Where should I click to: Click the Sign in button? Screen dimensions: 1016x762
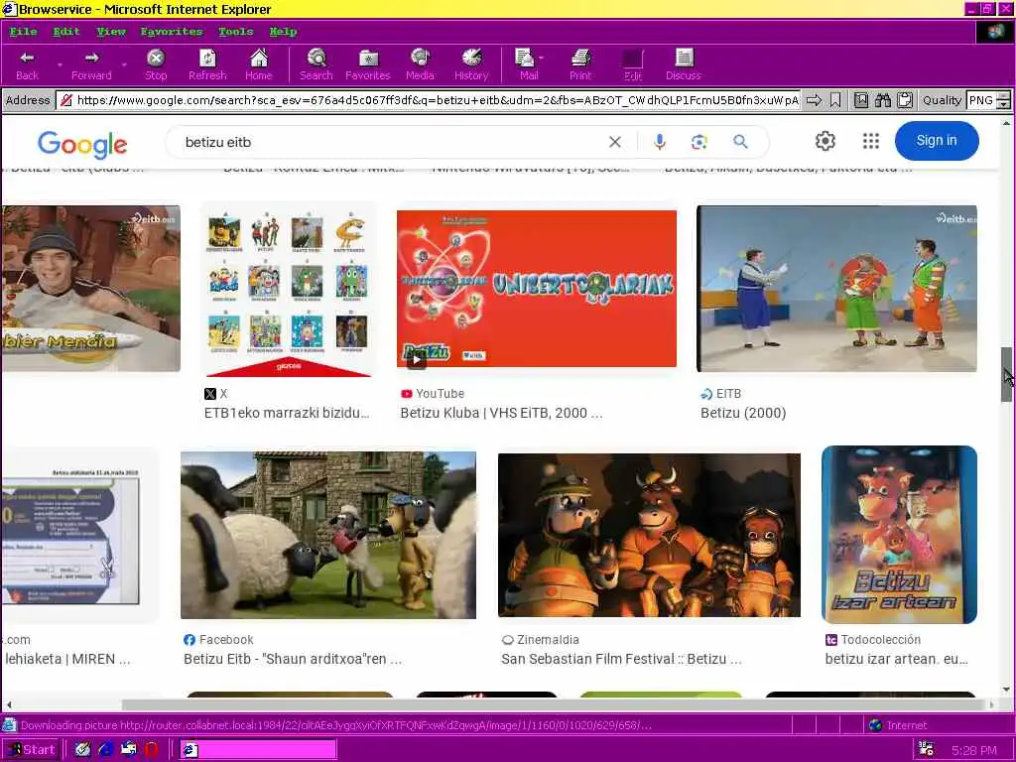coord(937,141)
